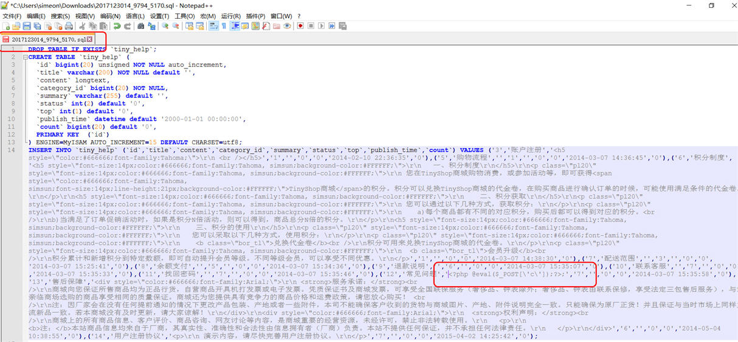The image size is (738, 342).
Task: Click the Copy toolbar icon
Action: click(x=92, y=26)
